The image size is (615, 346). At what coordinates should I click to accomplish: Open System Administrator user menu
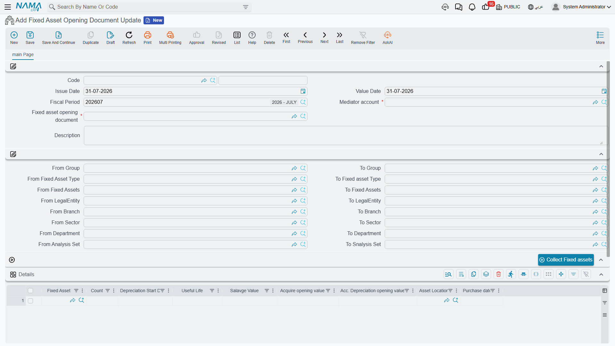pos(581,7)
